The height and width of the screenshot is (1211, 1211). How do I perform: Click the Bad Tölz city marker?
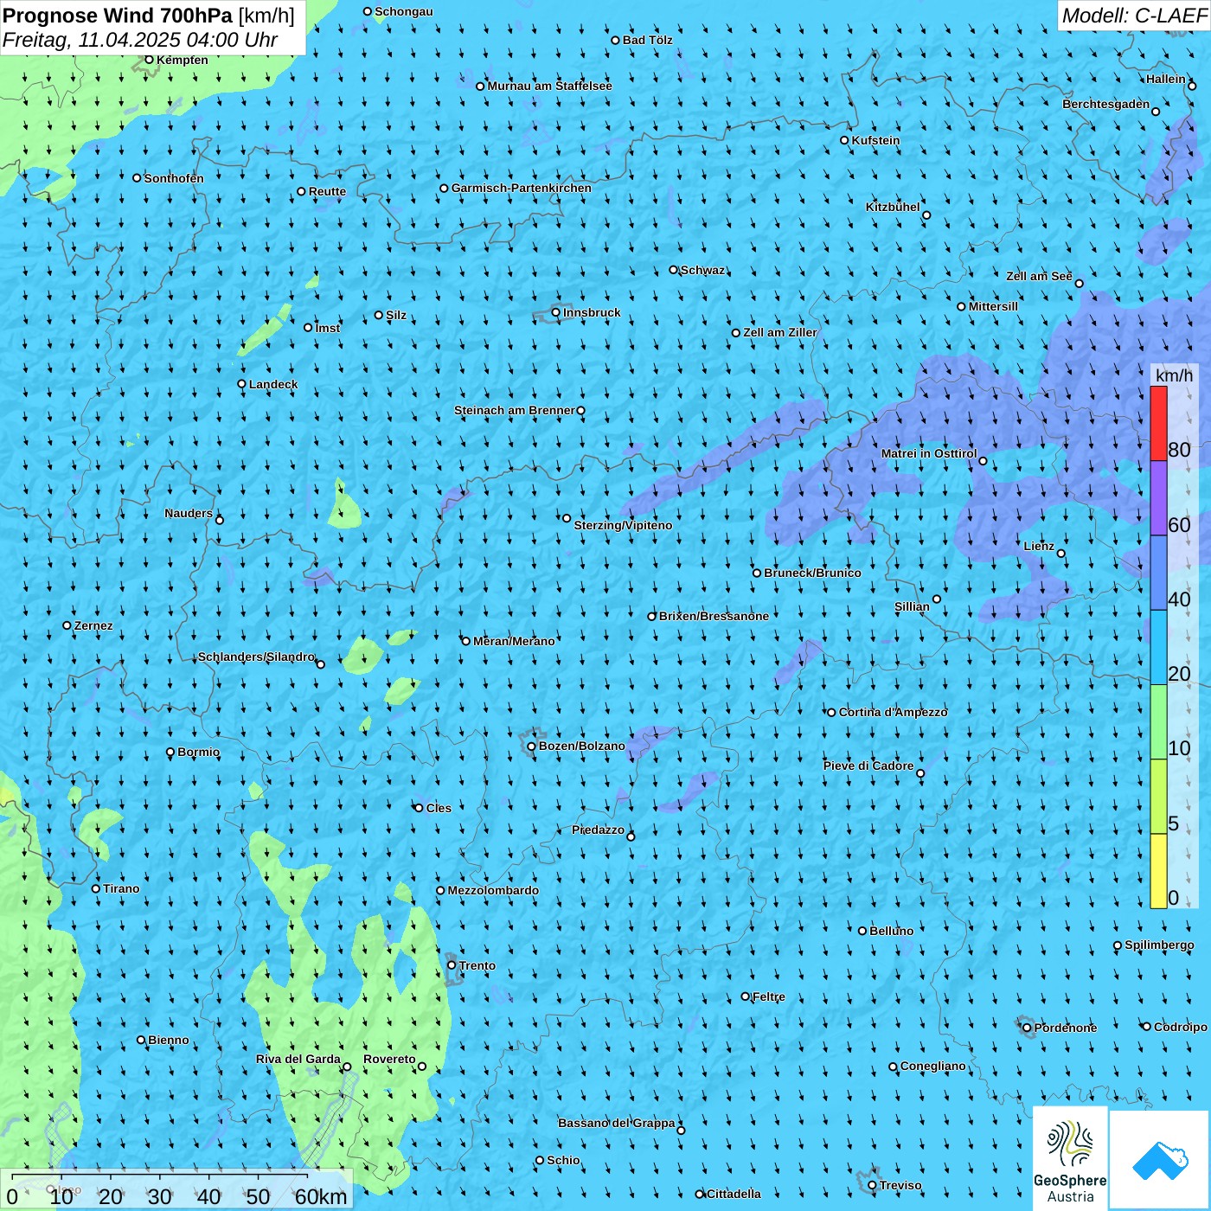click(615, 40)
